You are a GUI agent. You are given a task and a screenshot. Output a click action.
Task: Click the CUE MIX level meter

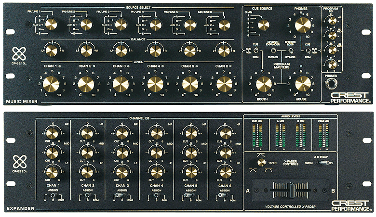[x=257, y=136]
